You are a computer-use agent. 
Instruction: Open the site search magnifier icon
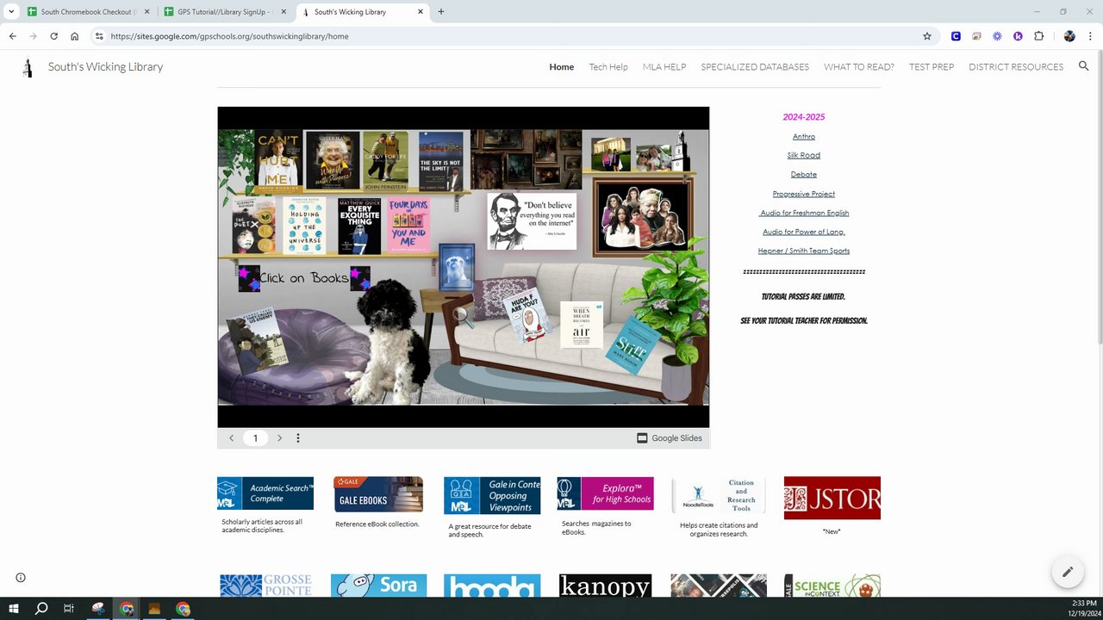coord(1084,66)
